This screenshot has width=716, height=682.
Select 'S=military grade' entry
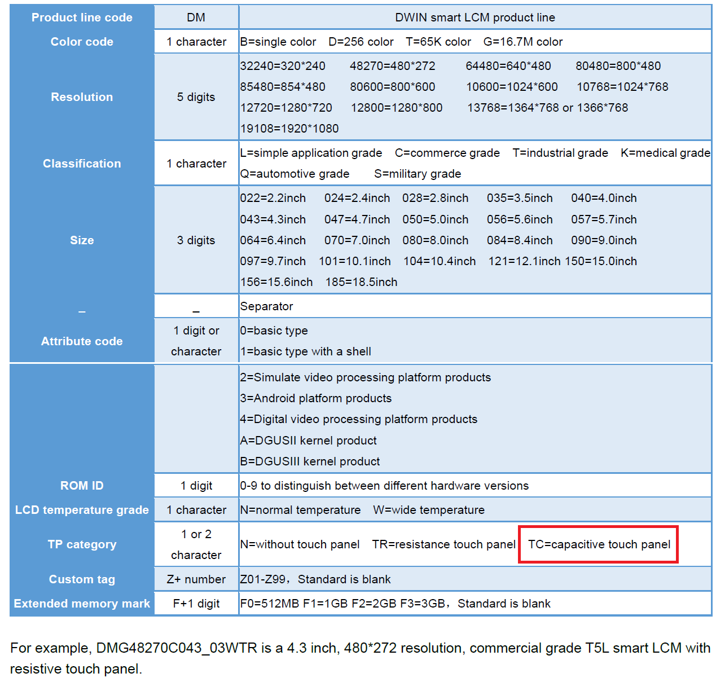[x=418, y=174]
